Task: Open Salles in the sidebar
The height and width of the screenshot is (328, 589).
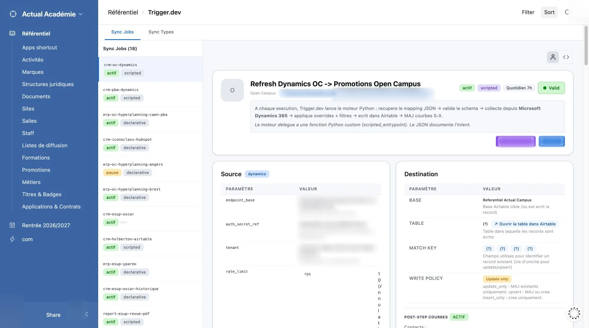Action: [x=29, y=121]
